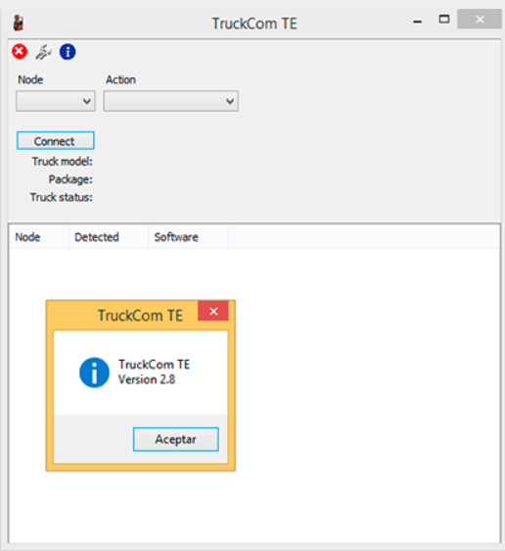The image size is (505, 551).
Task: Sort list by Detected column header
Action: (97, 237)
